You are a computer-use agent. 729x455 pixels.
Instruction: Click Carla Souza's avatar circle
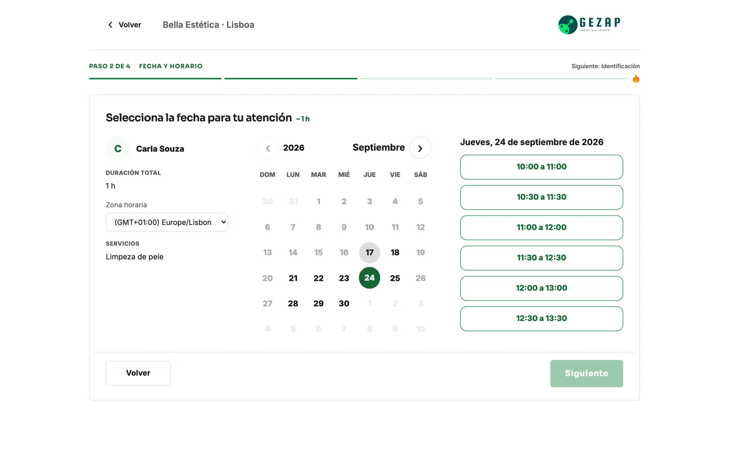[118, 149]
